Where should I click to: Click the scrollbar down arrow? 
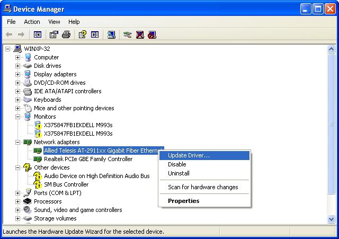click(x=331, y=219)
